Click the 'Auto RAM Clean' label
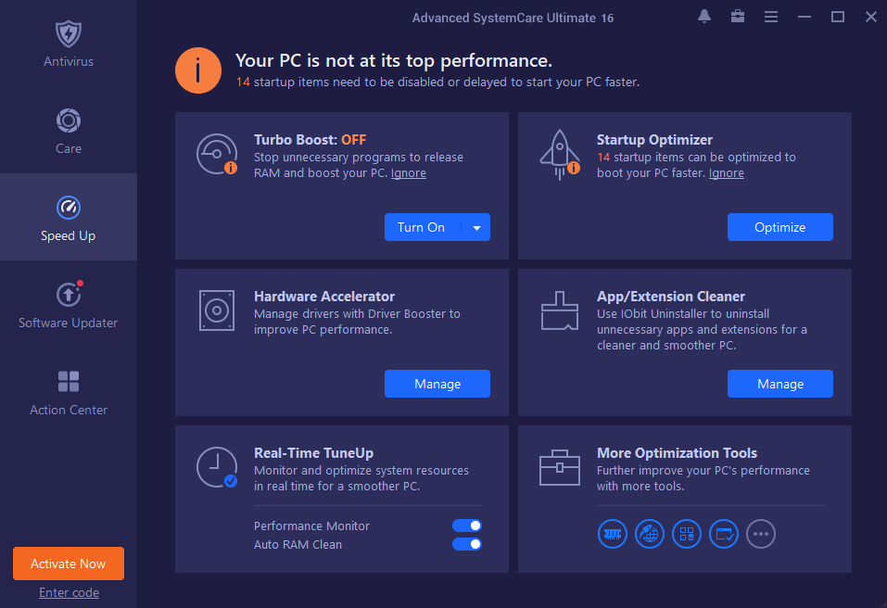Viewport: 887px width, 608px height. tap(298, 545)
